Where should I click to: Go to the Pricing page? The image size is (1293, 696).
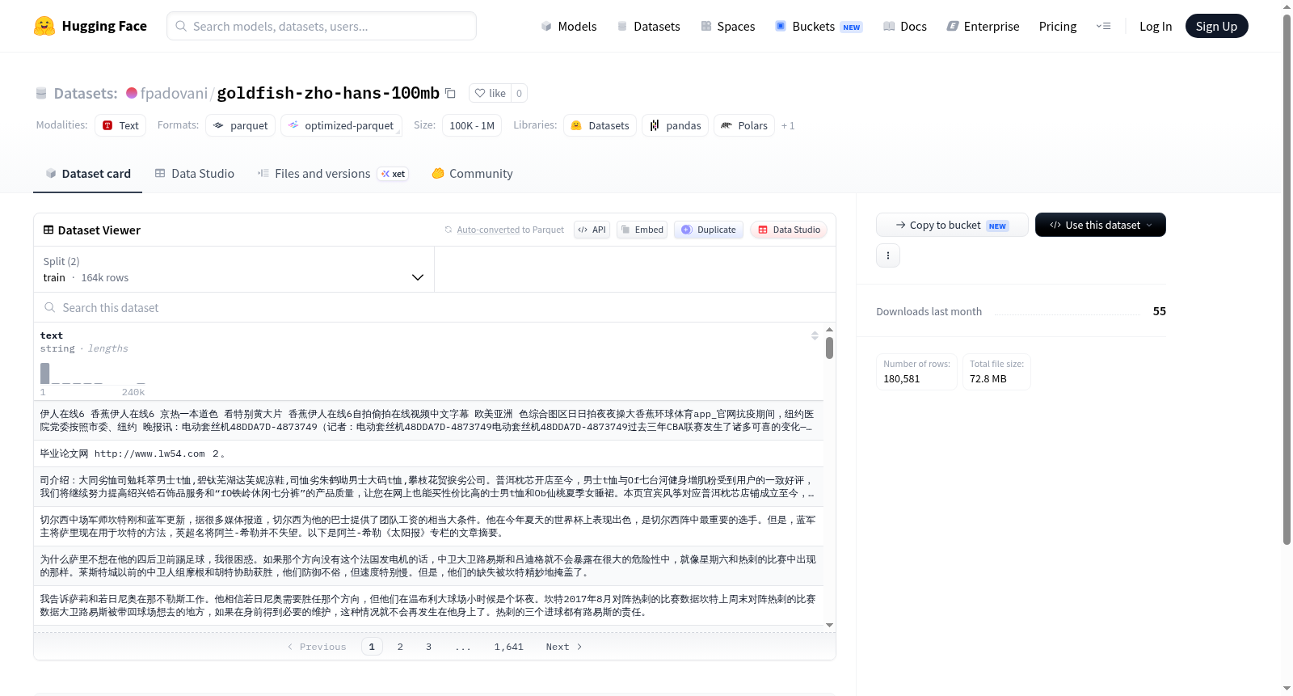(x=1058, y=27)
